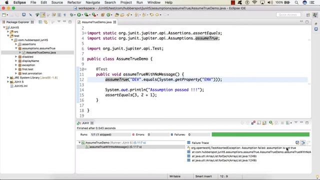Select JUnit5.iml file

pyautogui.click(x=20, y=86)
